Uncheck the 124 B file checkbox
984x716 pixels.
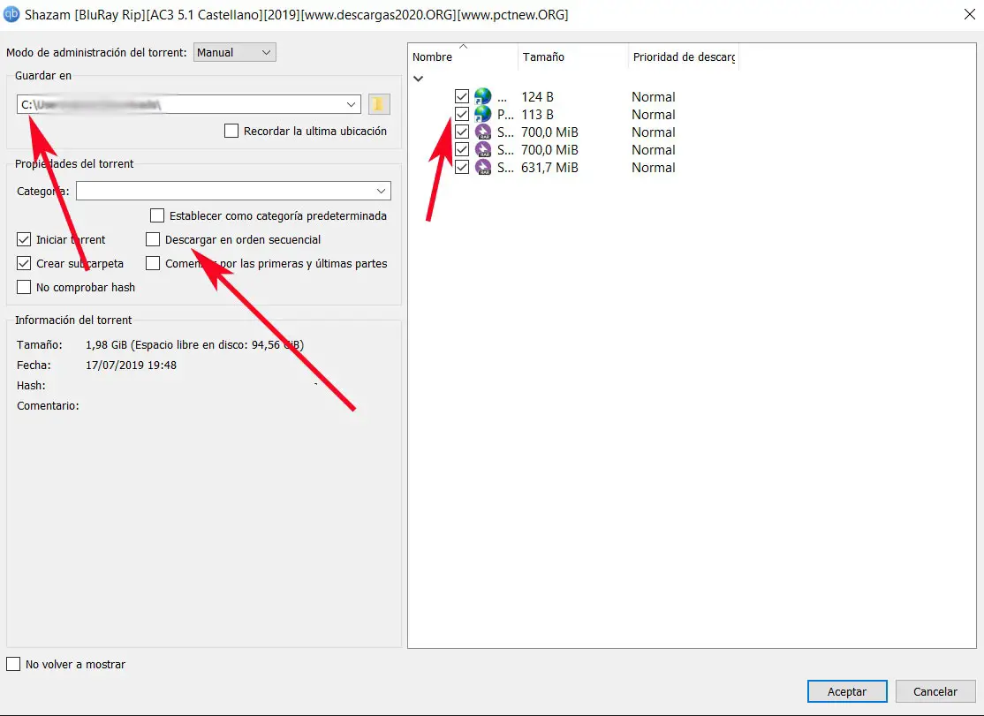(462, 96)
